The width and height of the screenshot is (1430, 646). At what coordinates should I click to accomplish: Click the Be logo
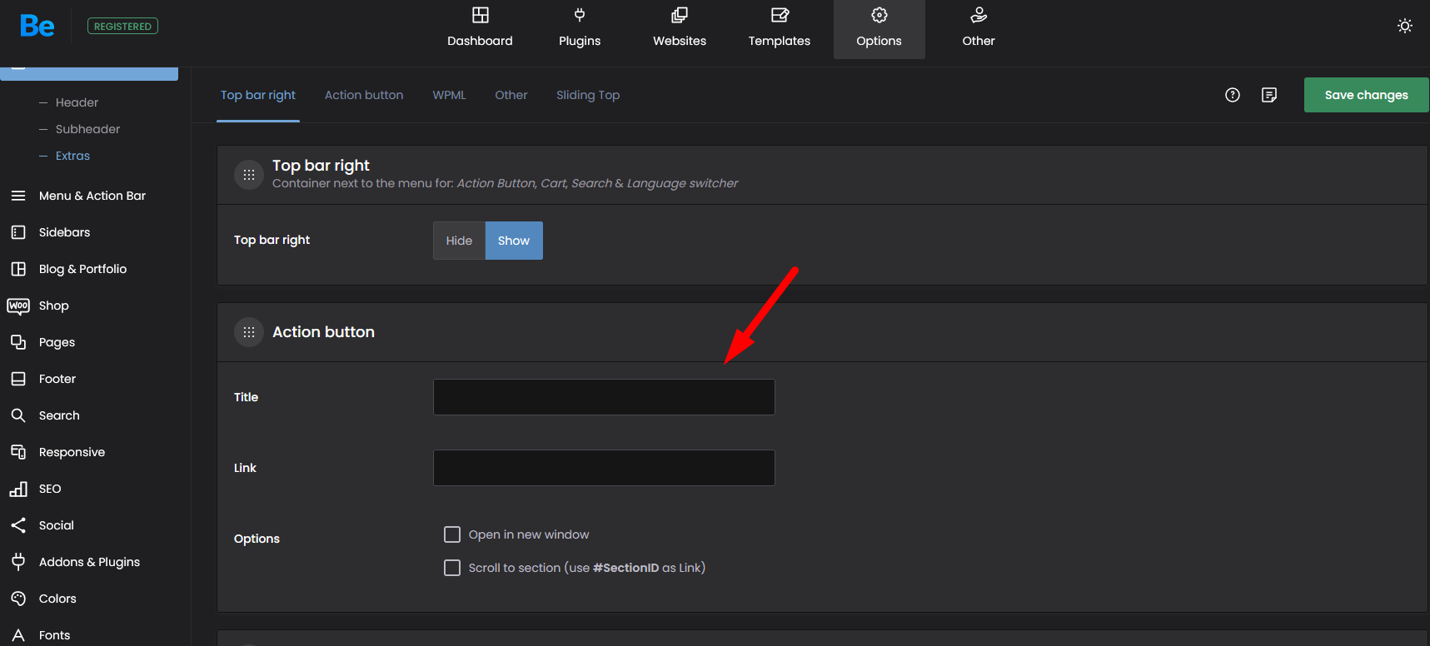click(x=37, y=26)
